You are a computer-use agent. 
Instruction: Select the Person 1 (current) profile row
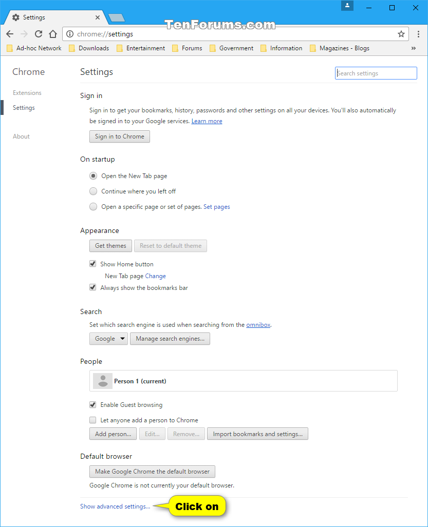pos(243,381)
